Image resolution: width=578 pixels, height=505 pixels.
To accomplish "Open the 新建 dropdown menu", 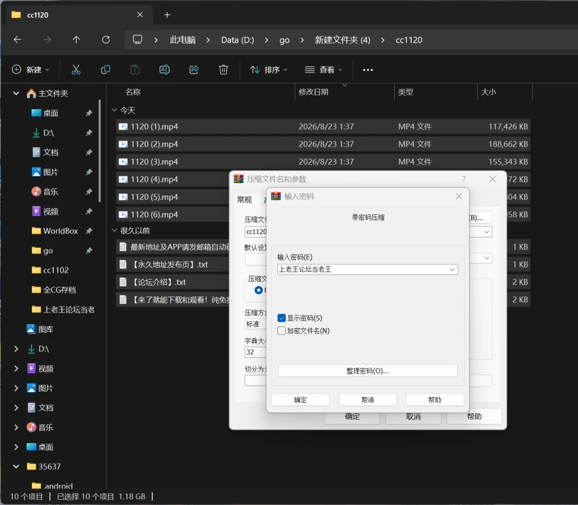I will 31,70.
